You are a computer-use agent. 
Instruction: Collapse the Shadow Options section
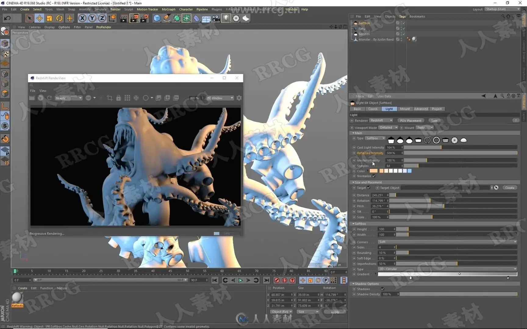coord(366,284)
